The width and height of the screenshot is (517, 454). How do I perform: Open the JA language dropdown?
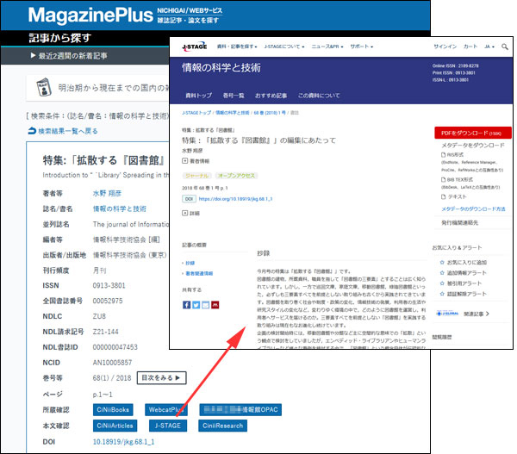pos(489,46)
